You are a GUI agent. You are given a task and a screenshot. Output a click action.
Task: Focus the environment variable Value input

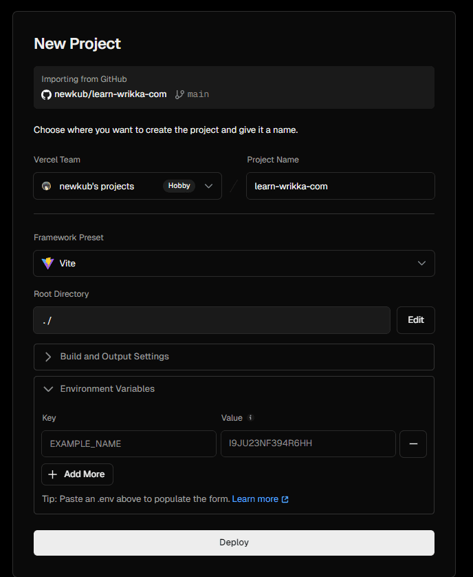pos(309,444)
